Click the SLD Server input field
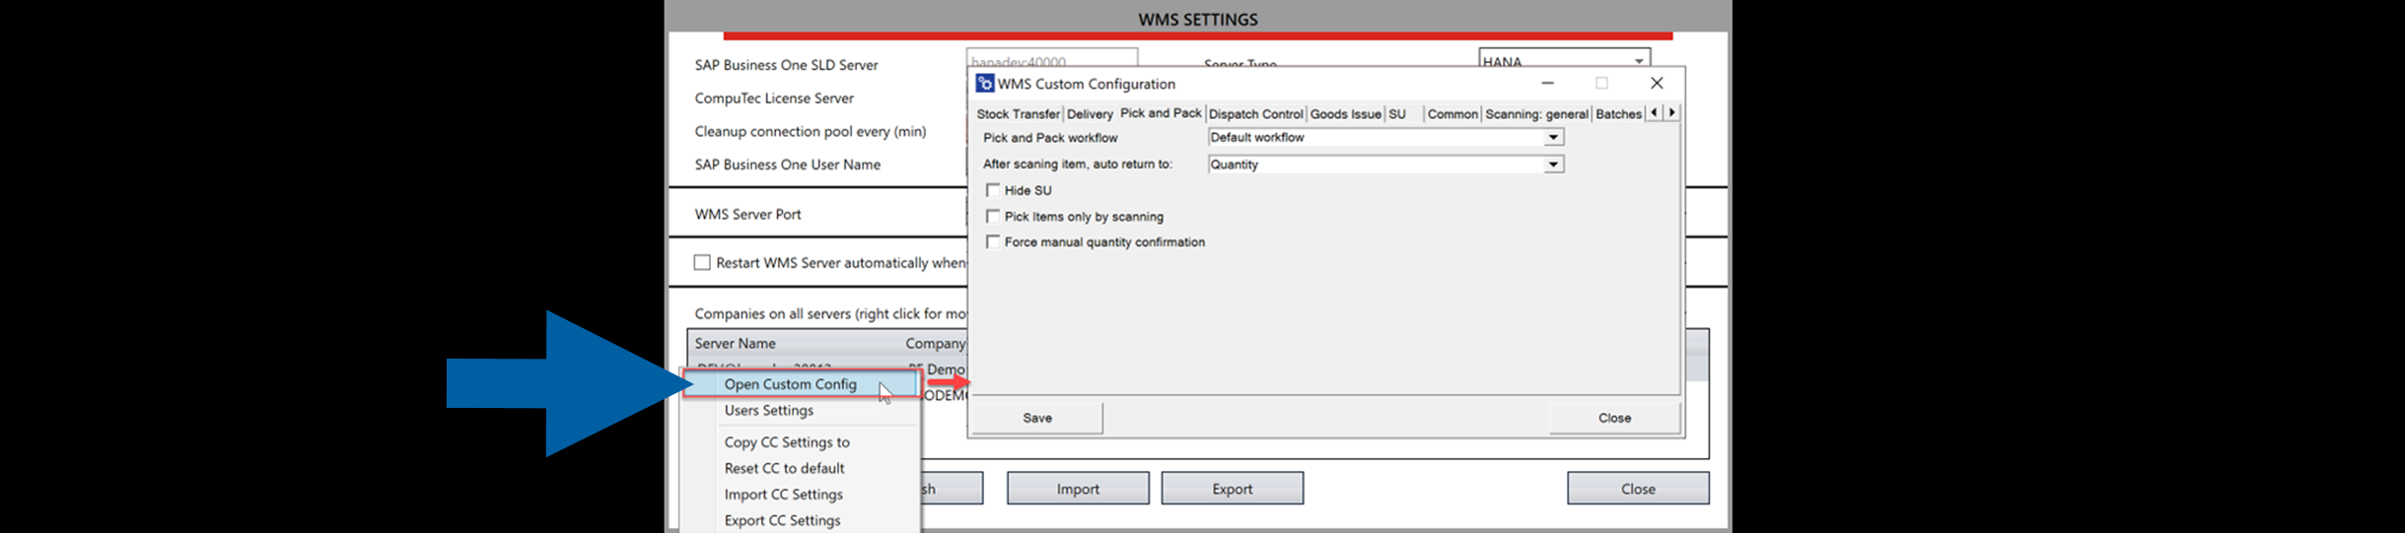This screenshot has height=533, width=2405. [x=1052, y=58]
